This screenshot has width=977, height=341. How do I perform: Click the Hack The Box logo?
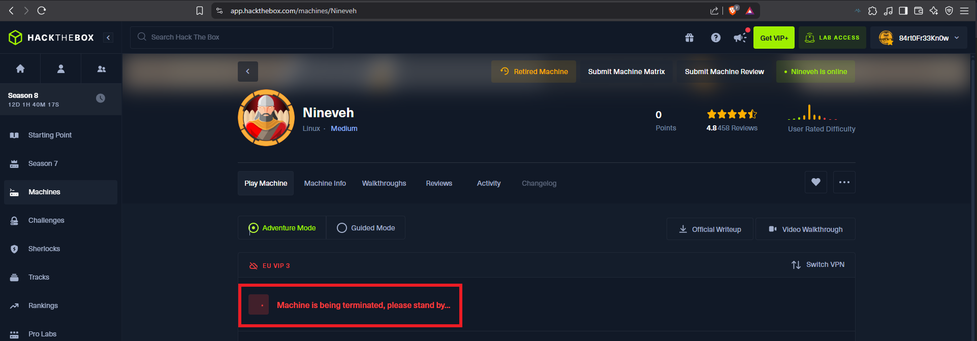pos(51,38)
